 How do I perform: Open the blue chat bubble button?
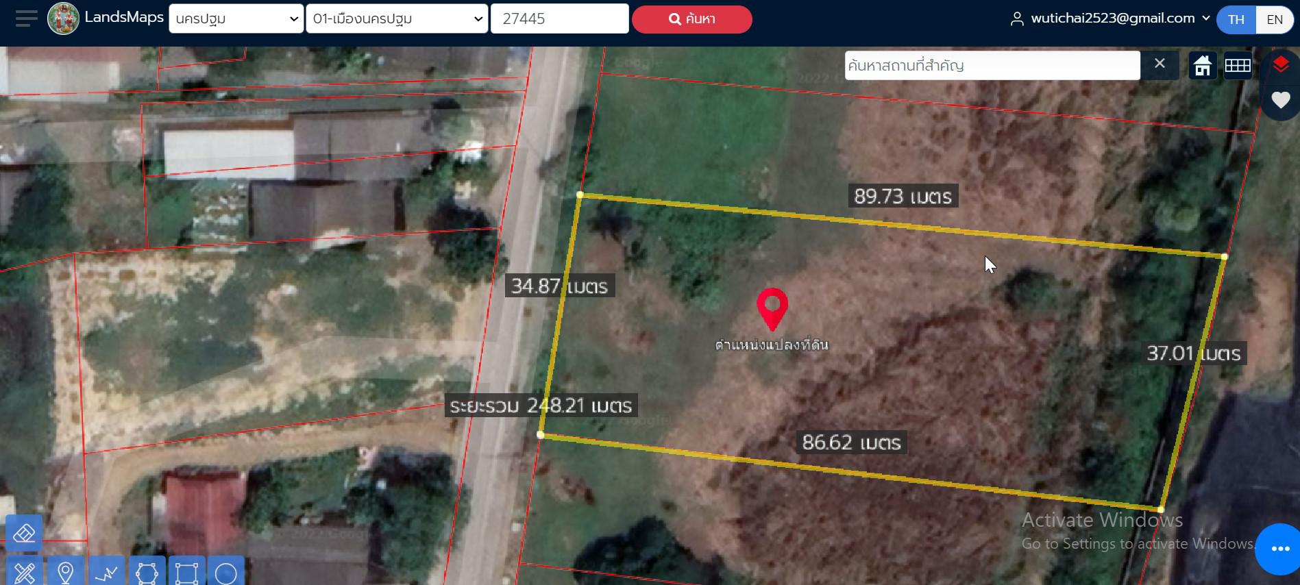click(x=1279, y=549)
